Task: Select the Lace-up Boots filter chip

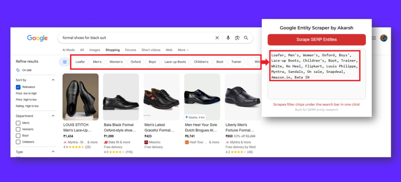Action: 175,62
